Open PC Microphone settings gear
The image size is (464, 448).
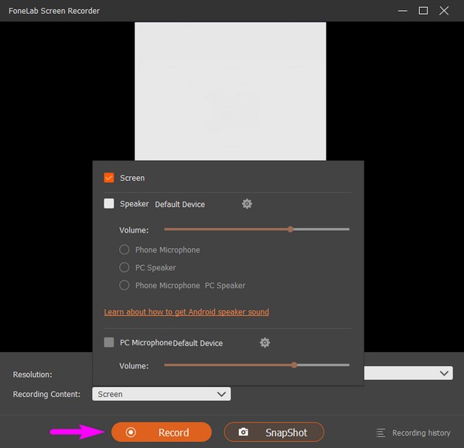tap(264, 342)
